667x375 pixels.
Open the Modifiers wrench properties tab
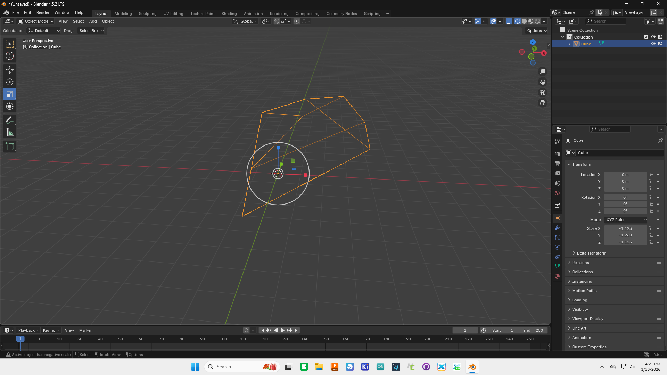pyautogui.click(x=557, y=228)
